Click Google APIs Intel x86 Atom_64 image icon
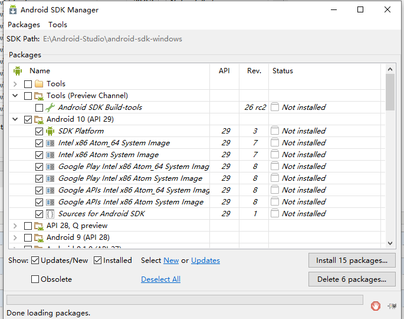 pyautogui.click(x=50, y=190)
